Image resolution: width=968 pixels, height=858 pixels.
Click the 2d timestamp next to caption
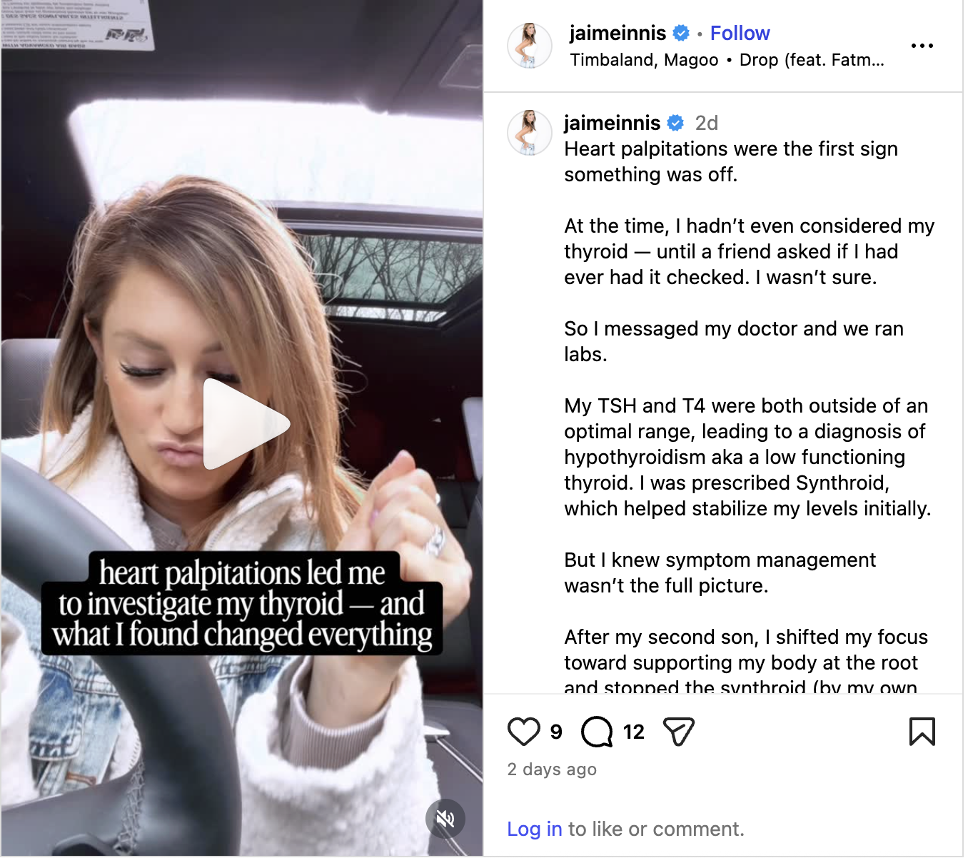[x=707, y=123]
